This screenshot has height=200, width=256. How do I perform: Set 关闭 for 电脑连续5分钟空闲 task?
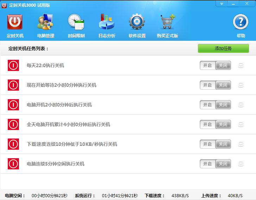pyautogui.click(x=223, y=164)
